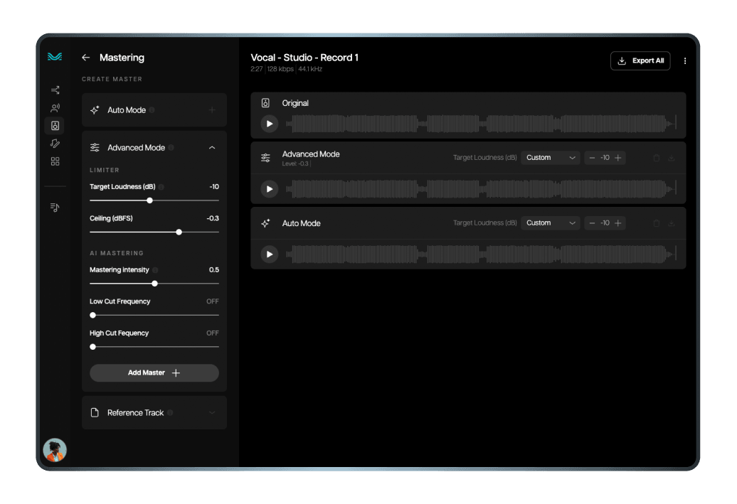Open the music note with pencil tool

point(55,144)
